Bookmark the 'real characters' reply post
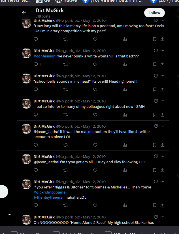 click(155, 145)
